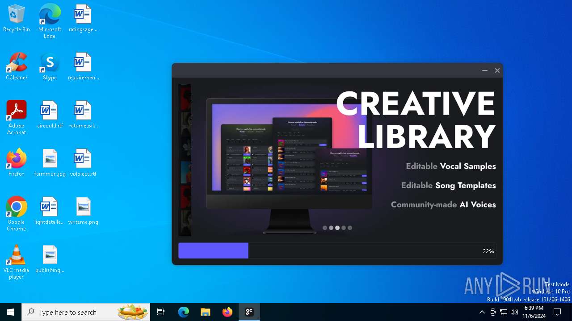Select aircould.rtf file icon
This screenshot has width=572, height=321.
tap(50, 115)
